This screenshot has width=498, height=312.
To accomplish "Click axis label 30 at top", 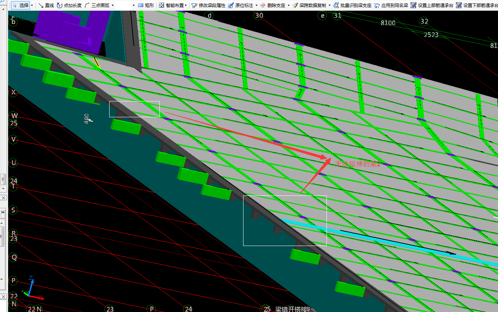I will point(259,15).
